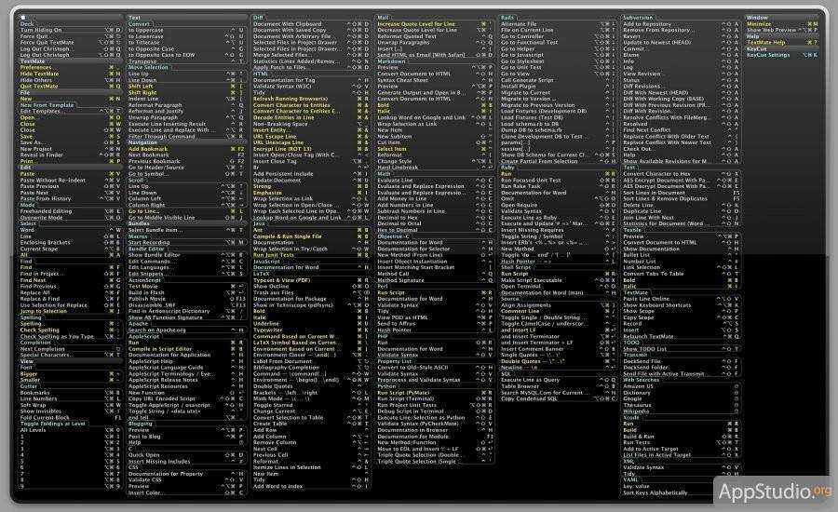The height and width of the screenshot is (512, 838).
Task: Select Go to Symbol entry
Action: [147, 174]
